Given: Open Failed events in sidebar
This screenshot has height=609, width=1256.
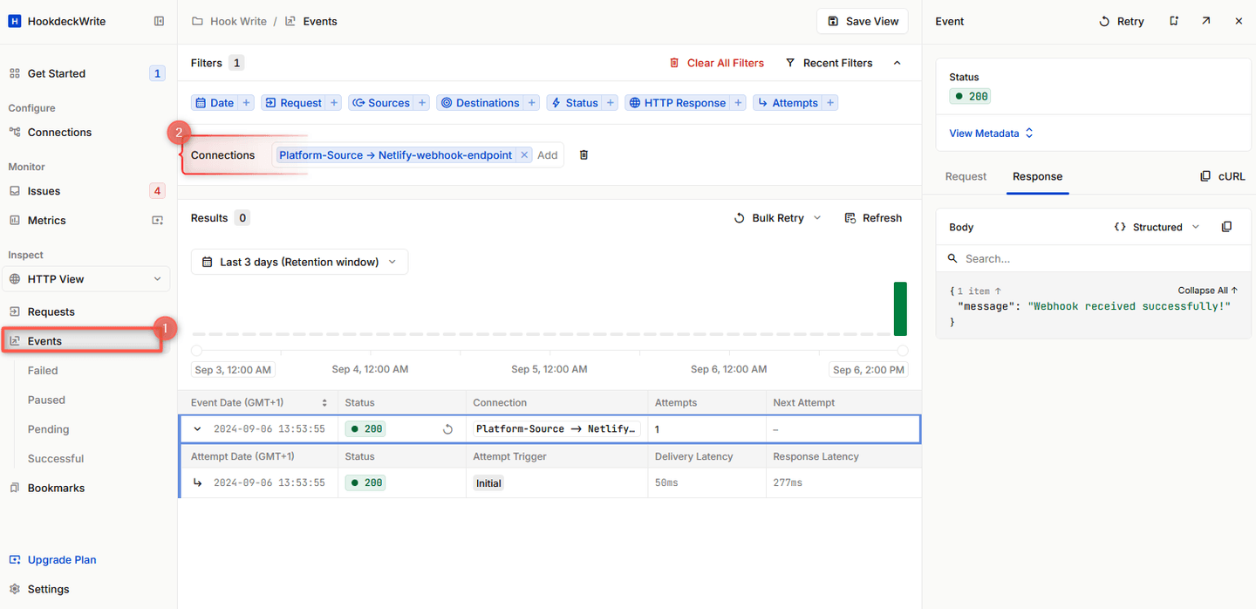Looking at the screenshot, I should click(x=43, y=371).
